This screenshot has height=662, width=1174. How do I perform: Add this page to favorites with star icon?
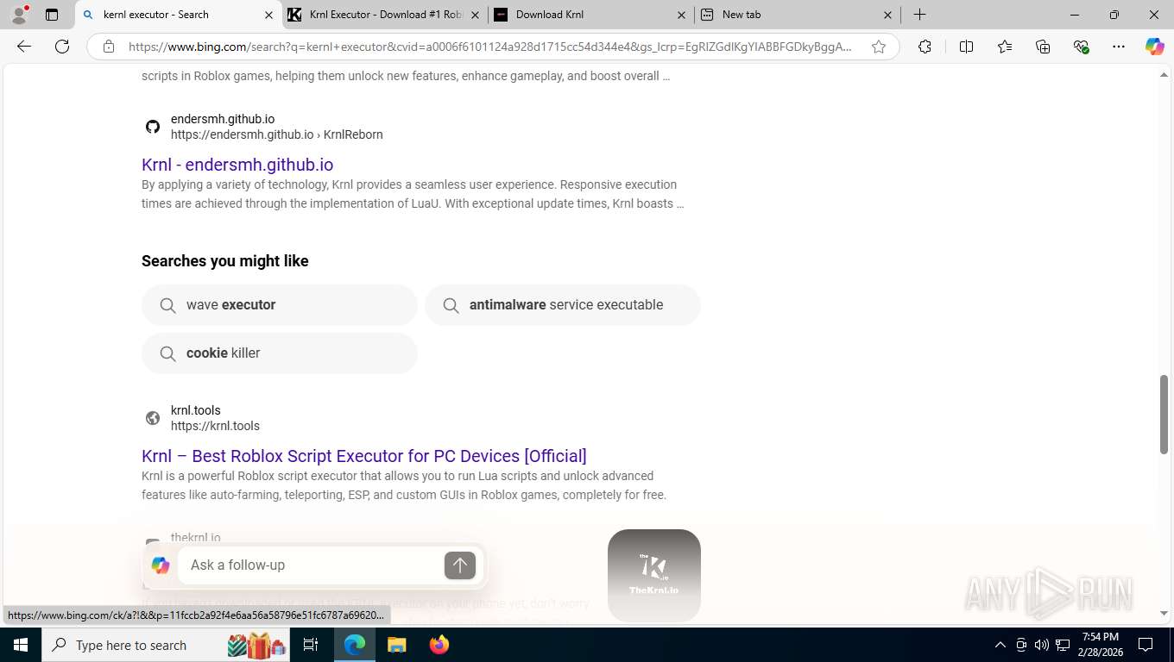[x=879, y=47]
